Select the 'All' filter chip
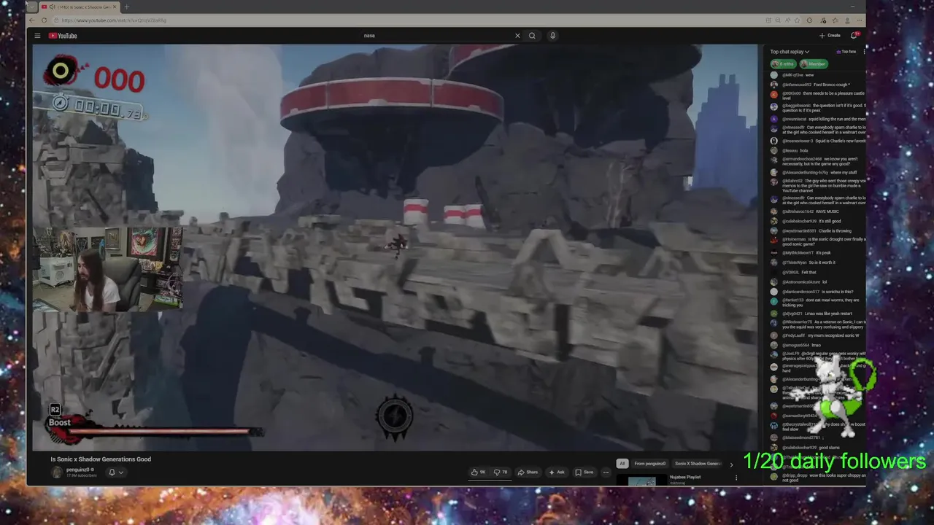934x525 pixels. coord(622,464)
